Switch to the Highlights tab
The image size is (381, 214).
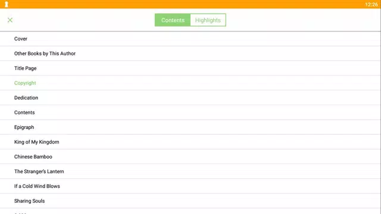(x=208, y=20)
